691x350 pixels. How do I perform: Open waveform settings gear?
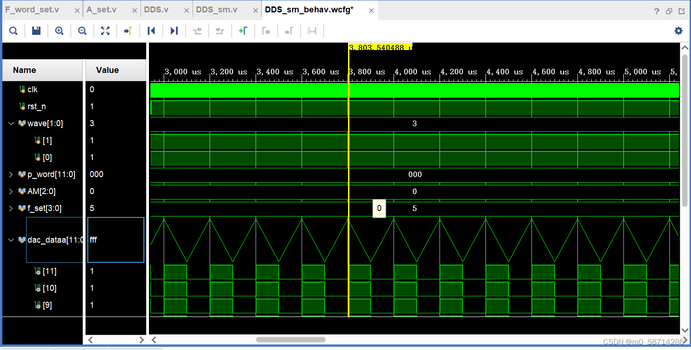[x=679, y=31]
